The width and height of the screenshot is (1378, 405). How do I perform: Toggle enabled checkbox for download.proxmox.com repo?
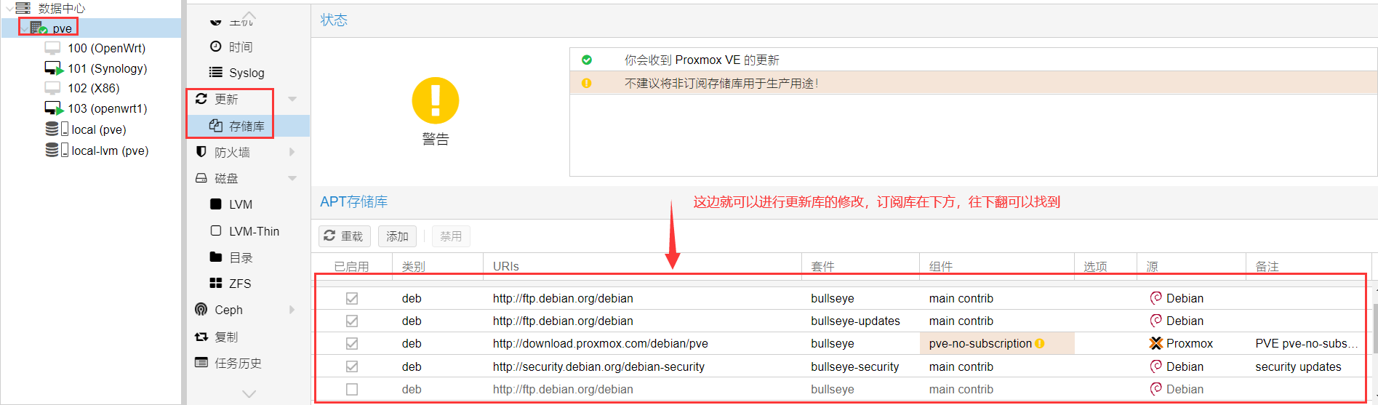pos(352,343)
